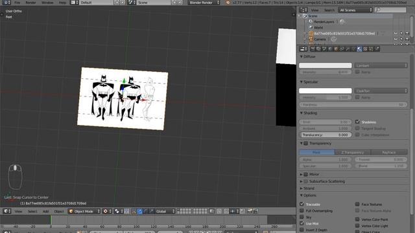Toggle the 3D manipulator widget icon

coord(134,212)
